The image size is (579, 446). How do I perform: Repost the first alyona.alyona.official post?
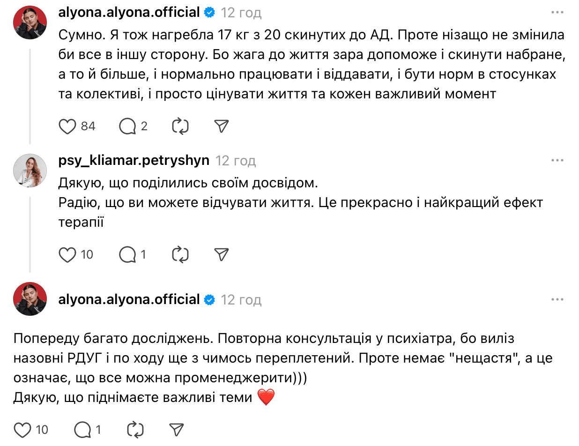pyautogui.click(x=180, y=126)
